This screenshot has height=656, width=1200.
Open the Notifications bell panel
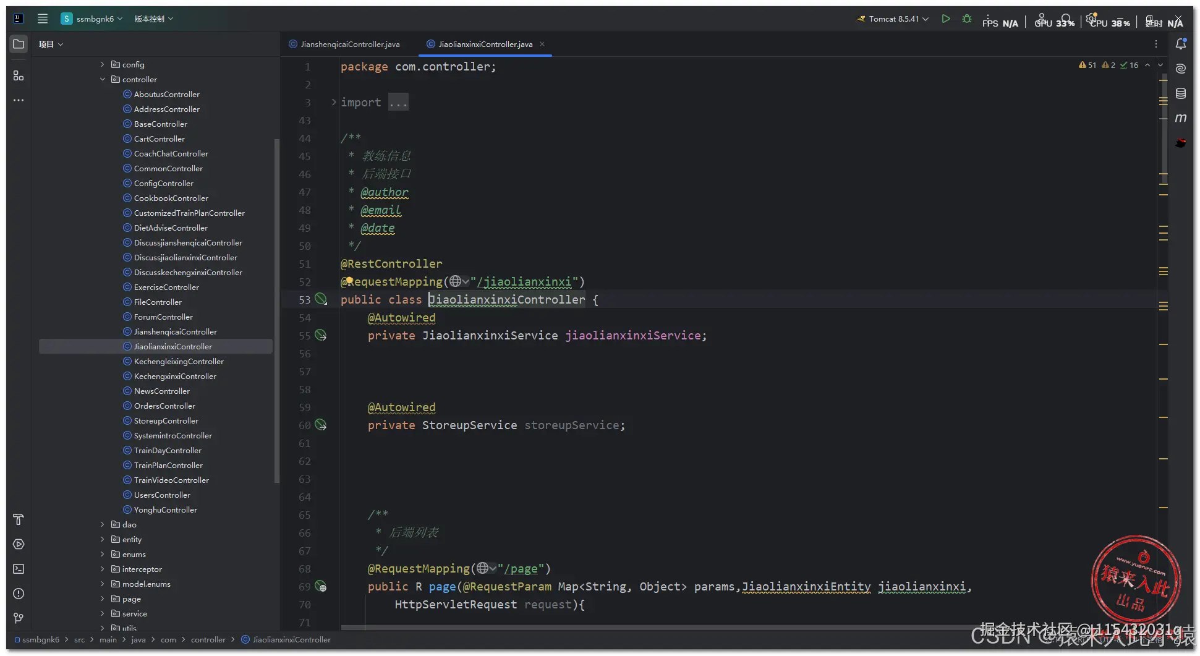(x=1181, y=44)
